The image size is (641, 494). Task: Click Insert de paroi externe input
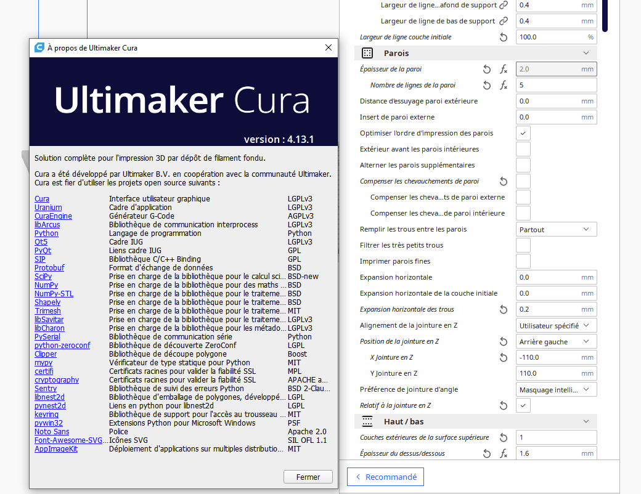tap(556, 117)
